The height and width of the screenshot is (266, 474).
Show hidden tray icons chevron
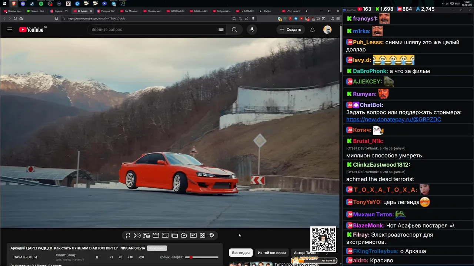(x=443, y=4)
